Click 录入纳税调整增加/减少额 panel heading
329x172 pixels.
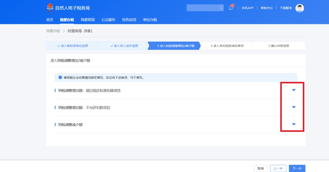70,61
